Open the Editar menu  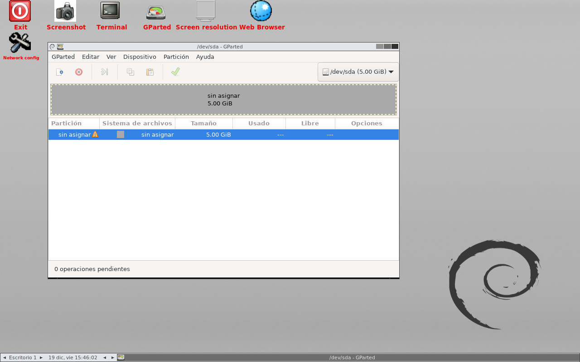91,57
